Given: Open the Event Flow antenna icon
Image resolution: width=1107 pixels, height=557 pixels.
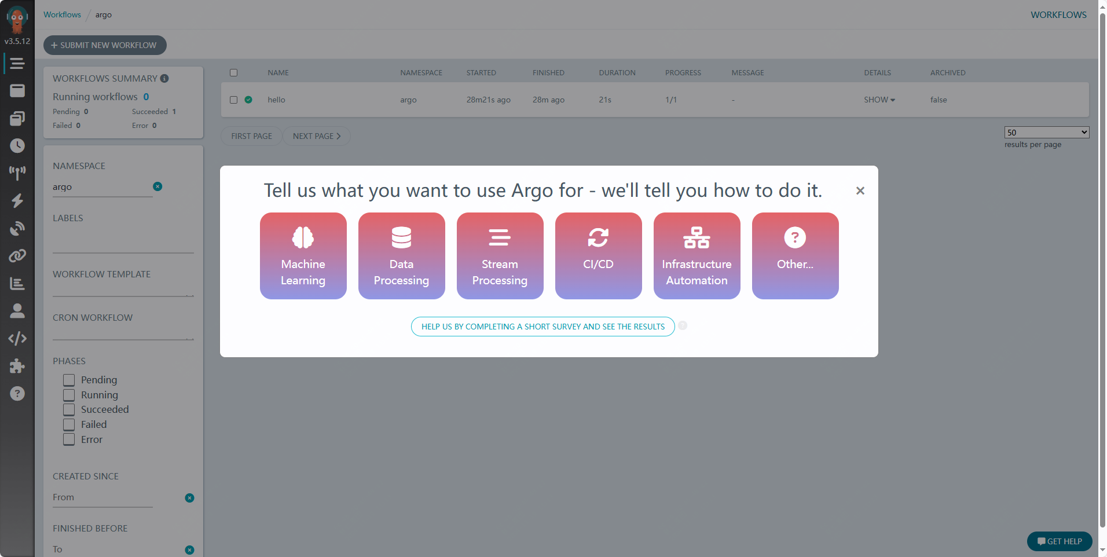Looking at the screenshot, I should [17, 173].
